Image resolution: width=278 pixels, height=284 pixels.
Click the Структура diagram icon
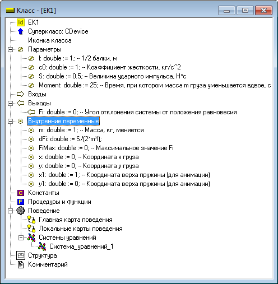click(x=21, y=255)
